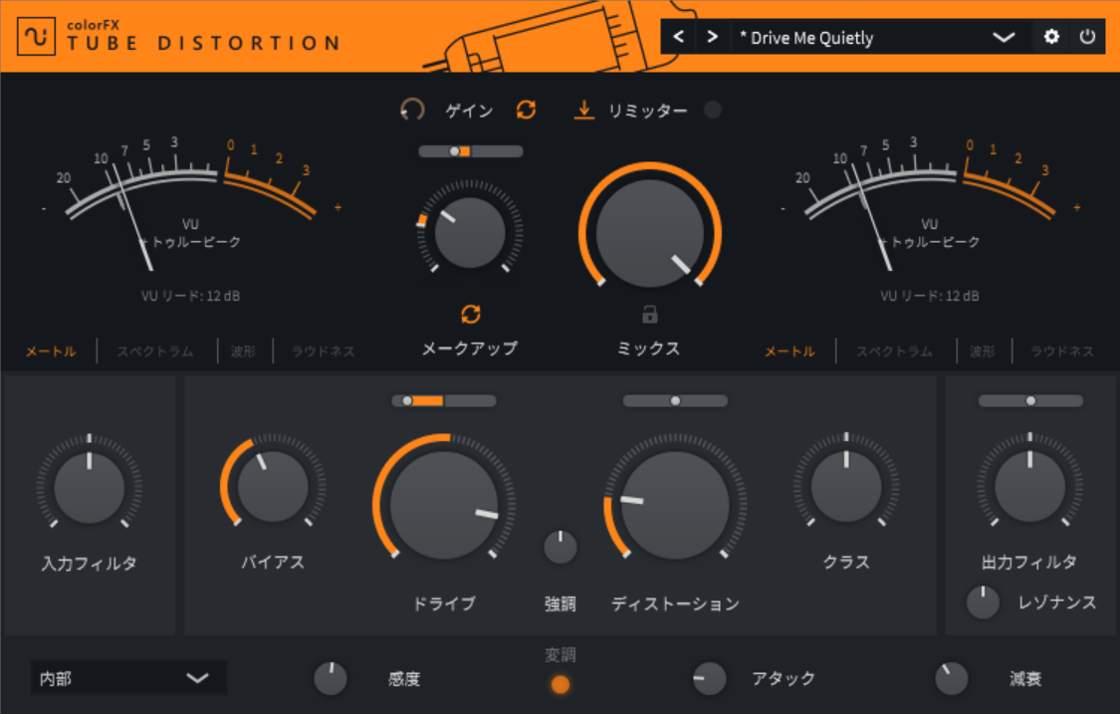Click the gain reset icon left of ゲイン
Screen dimensions: 1120x714
[x=412, y=110]
